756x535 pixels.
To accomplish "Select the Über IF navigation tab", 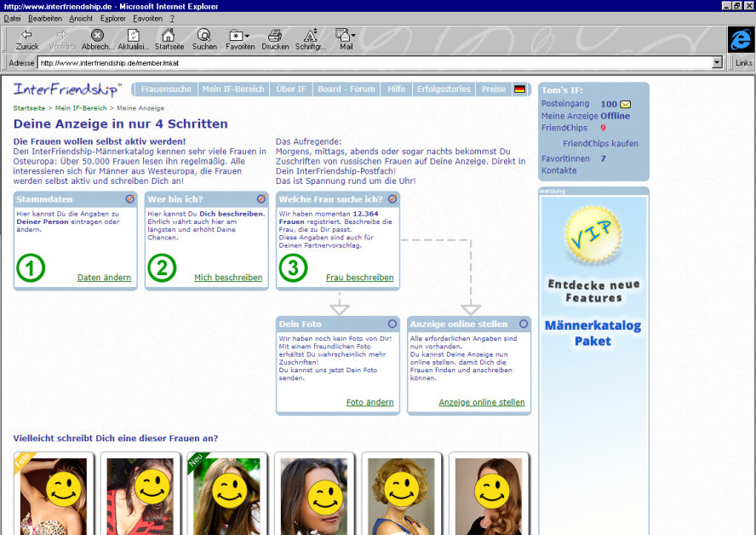I will pyautogui.click(x=290, y=89).
